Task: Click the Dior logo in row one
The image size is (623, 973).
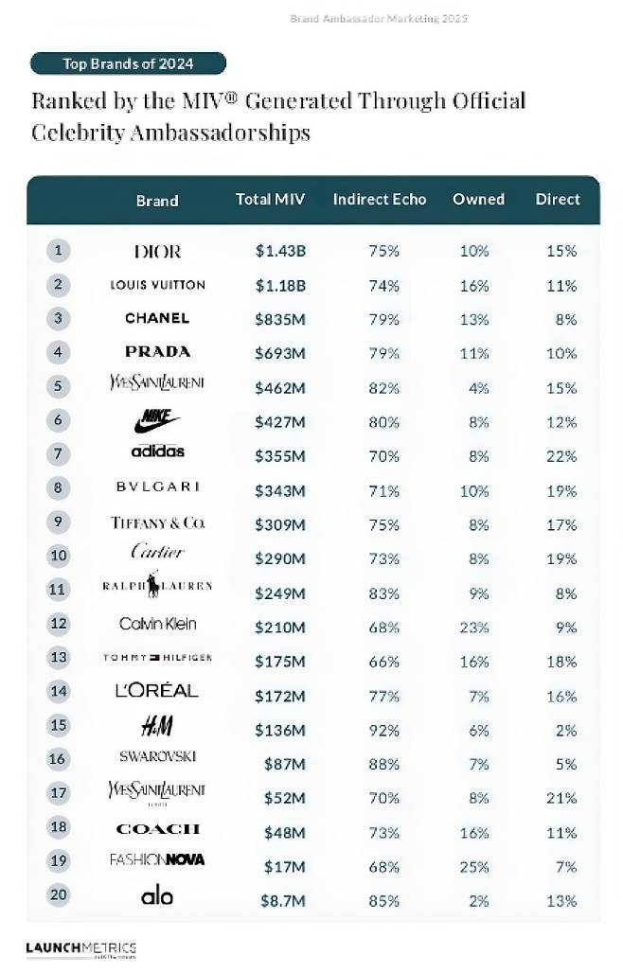Action: click(157, 251)
